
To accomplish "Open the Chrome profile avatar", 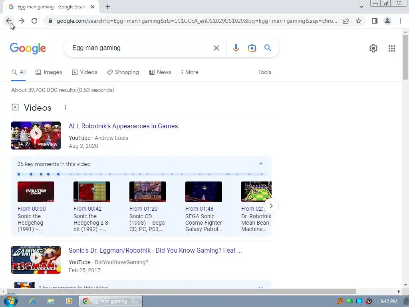I will tap(387, 21).
